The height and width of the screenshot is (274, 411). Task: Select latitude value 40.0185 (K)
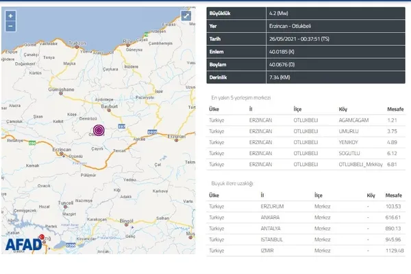(x=282, y=52)
